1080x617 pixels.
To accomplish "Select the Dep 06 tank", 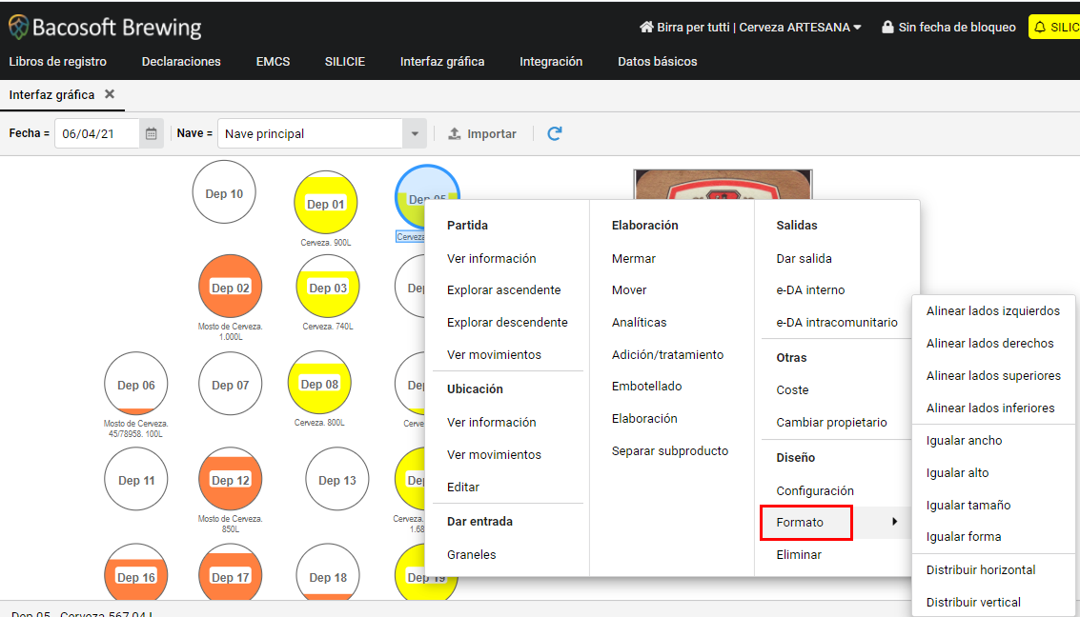I will coord(135,384).
